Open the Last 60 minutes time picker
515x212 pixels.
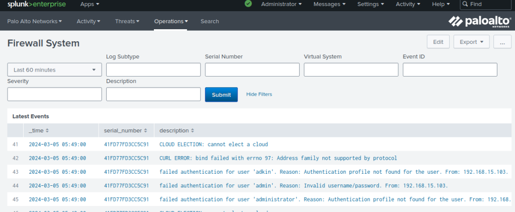click(54, 69)
